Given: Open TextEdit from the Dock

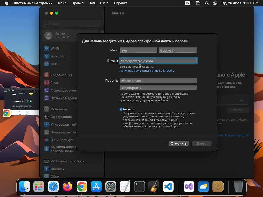Looking at the screenshot, I should click(125, 186).
